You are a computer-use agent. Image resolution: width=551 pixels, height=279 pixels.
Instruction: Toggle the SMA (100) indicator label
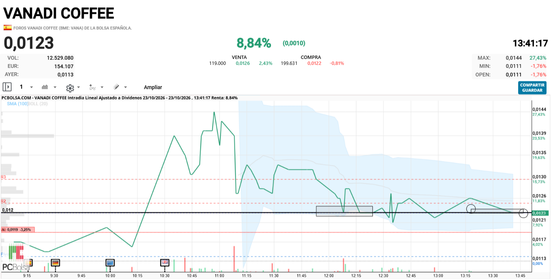tap(18, 104)
